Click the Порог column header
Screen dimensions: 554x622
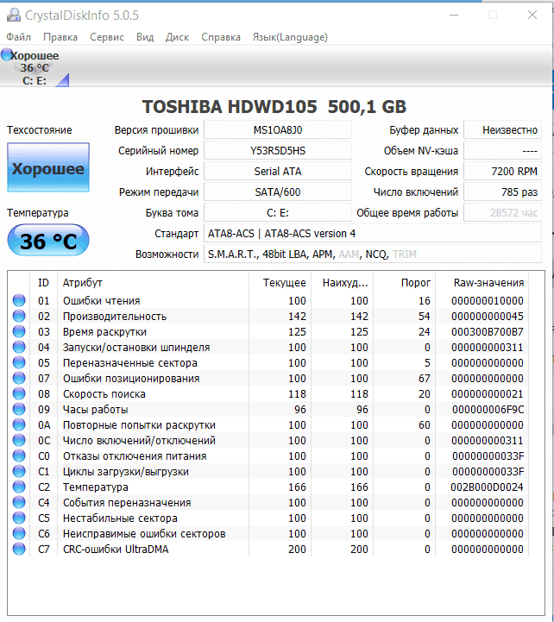pos(405,282)
